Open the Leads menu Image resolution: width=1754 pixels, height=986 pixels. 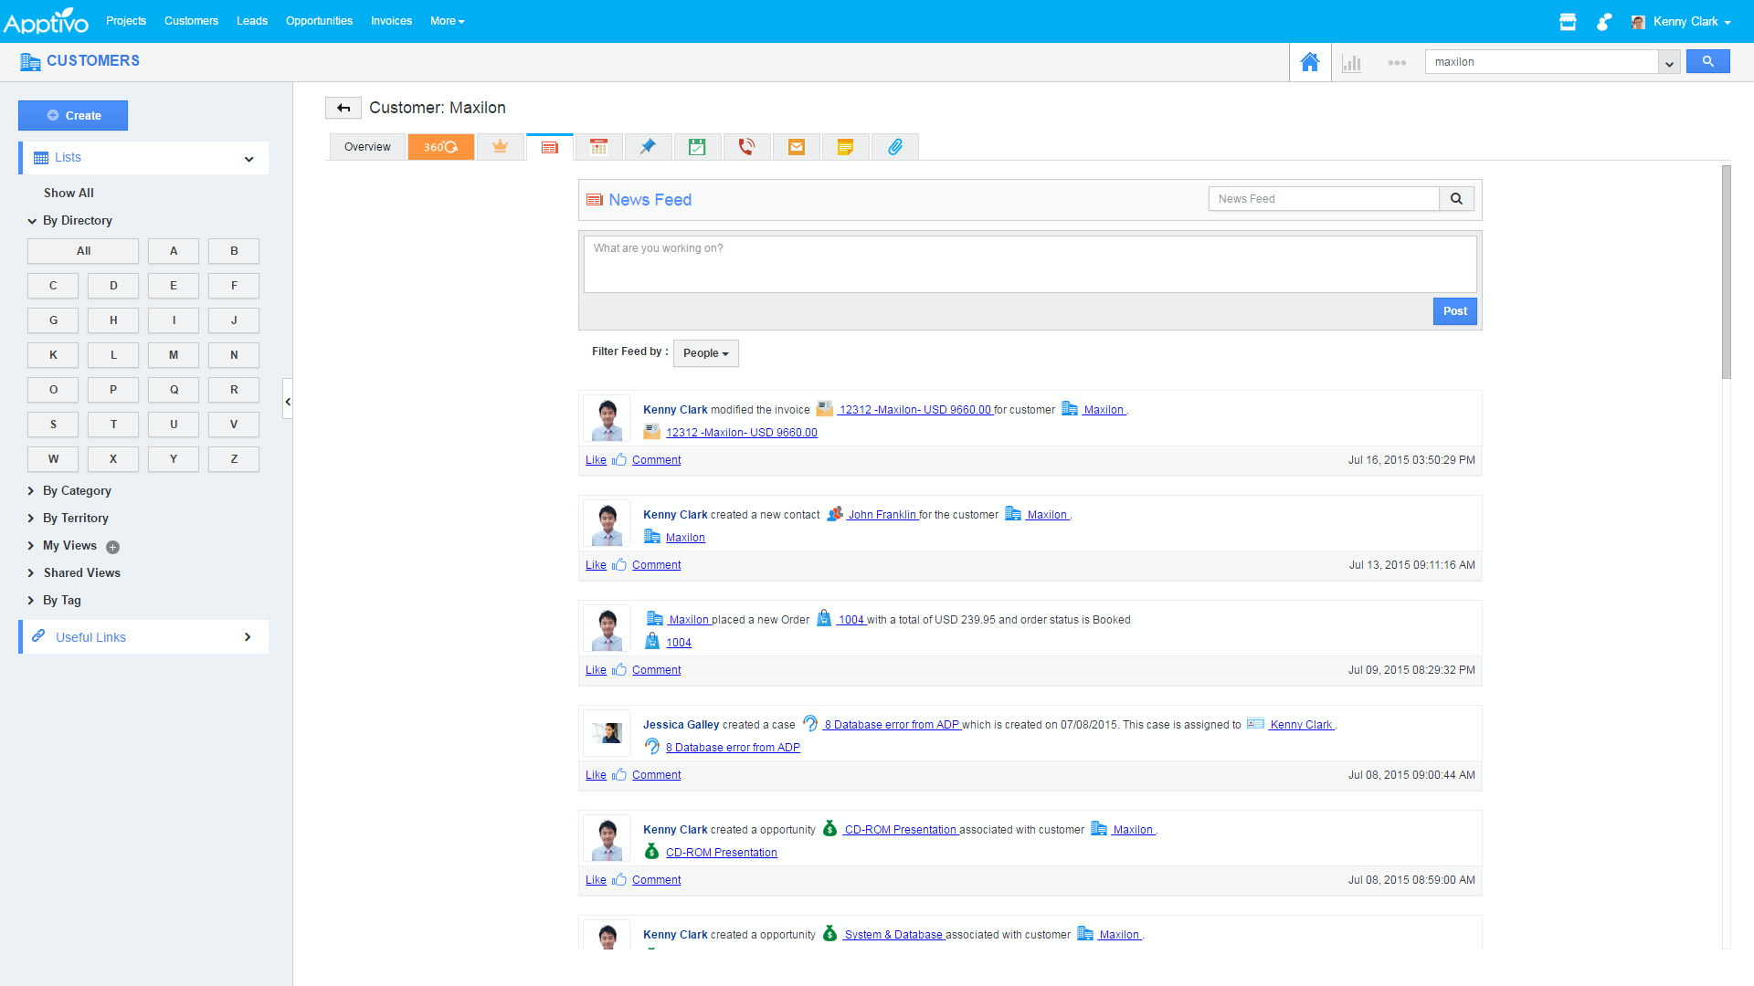252,21
